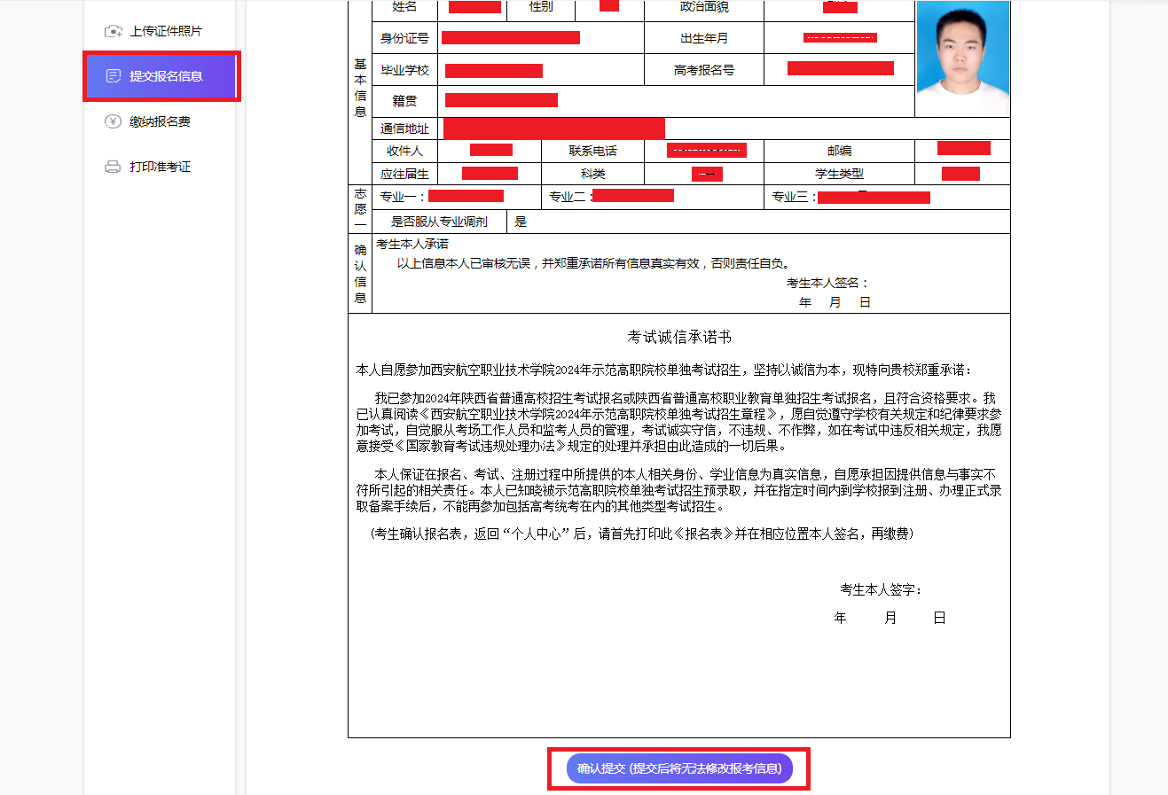Click the applicant ID photo thumbnail

pos(962,58)
